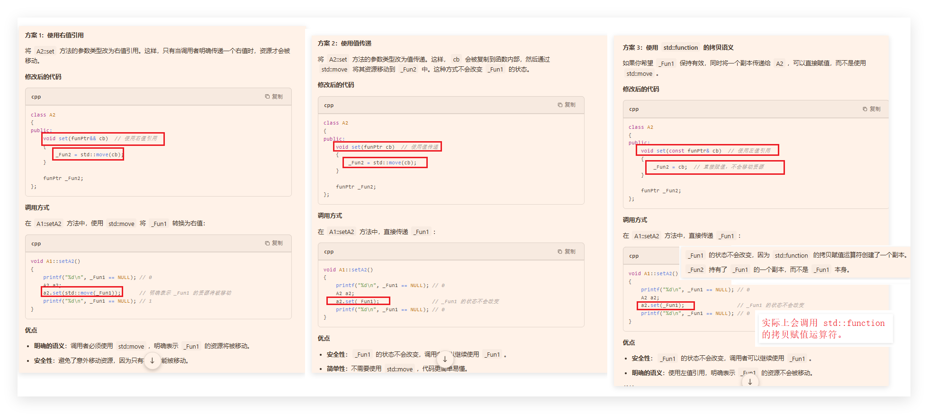Click std::function chip in 方案 3 heading
Image resolution: width=928 pixels, height=414 pixels.
(x=680, y=47)
